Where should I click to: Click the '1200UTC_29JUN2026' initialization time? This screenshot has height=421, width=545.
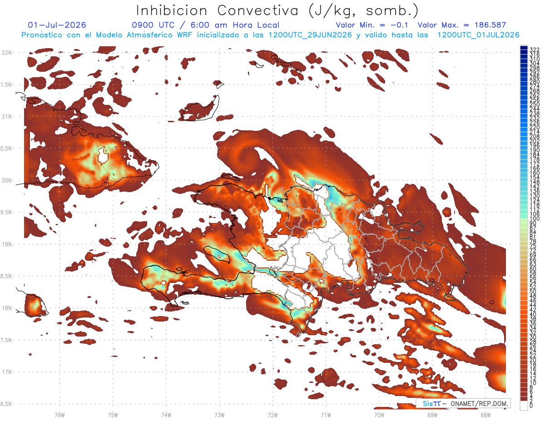[310, 35]
